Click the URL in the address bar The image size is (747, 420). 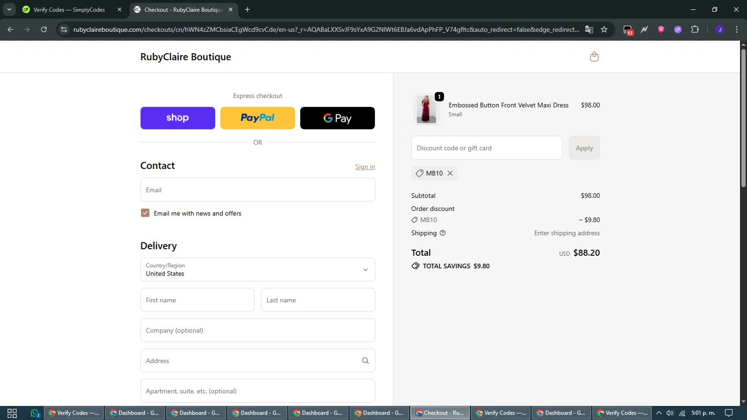(326, 29)
